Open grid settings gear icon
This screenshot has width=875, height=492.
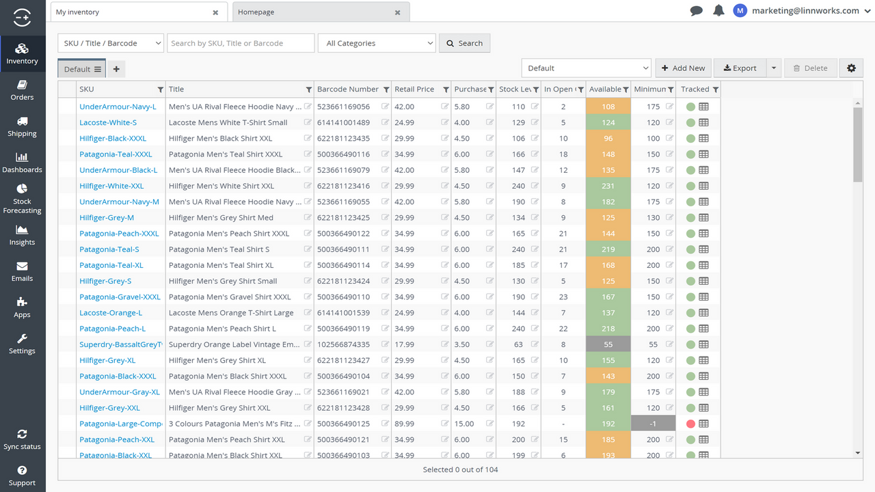click(851, 68)
